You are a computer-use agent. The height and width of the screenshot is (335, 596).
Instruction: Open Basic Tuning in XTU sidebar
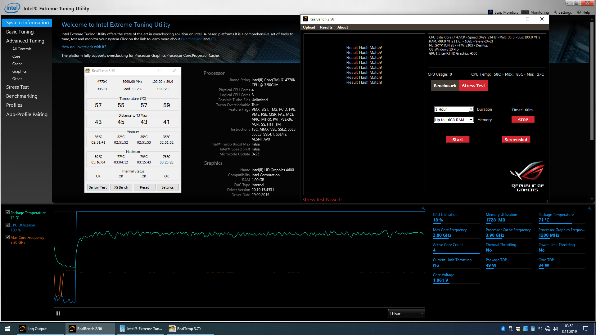pyautogui.click(x=20, y=32)
